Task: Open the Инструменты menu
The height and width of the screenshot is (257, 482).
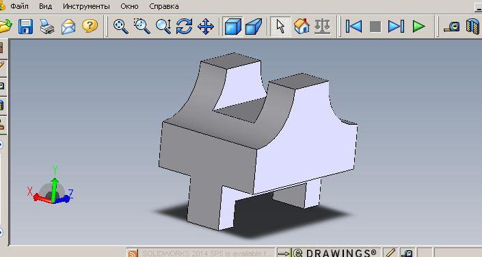Action: click(x=86, y=6)
